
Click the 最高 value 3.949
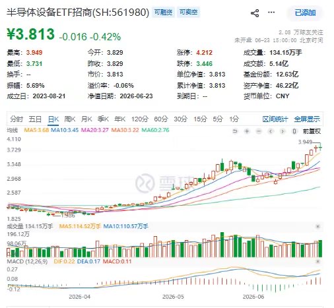(34, 53)
